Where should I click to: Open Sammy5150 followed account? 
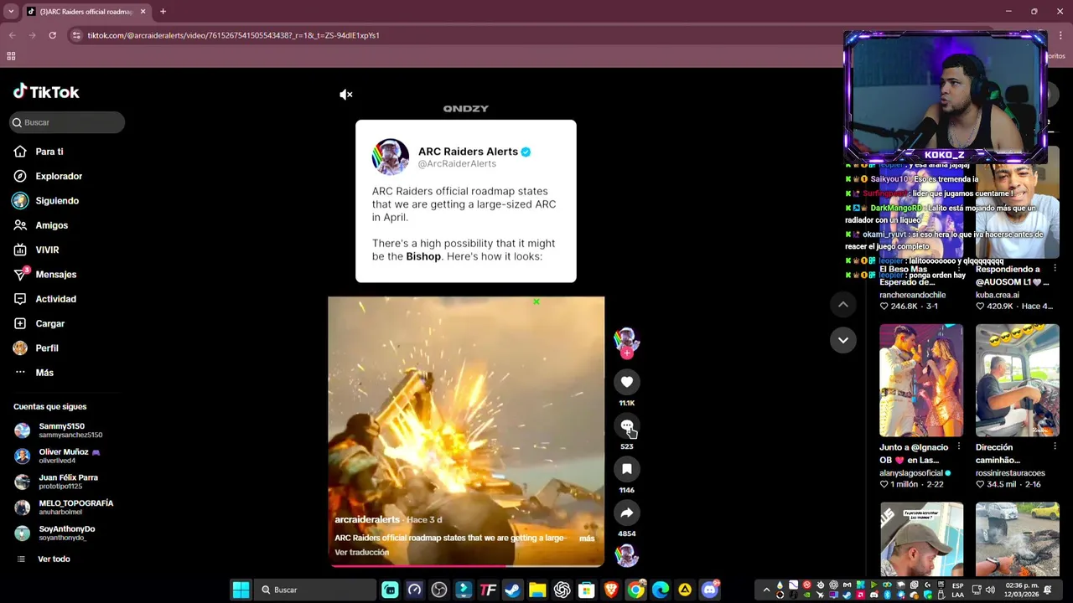[65, 430]
